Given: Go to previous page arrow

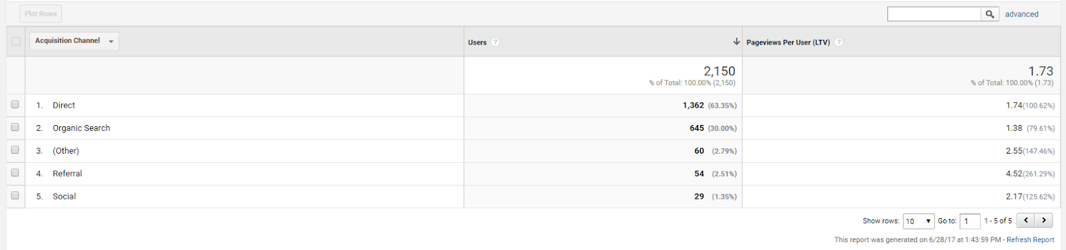Looking at the screenshot, I should pyautogui.click(x=1026, y=221).
